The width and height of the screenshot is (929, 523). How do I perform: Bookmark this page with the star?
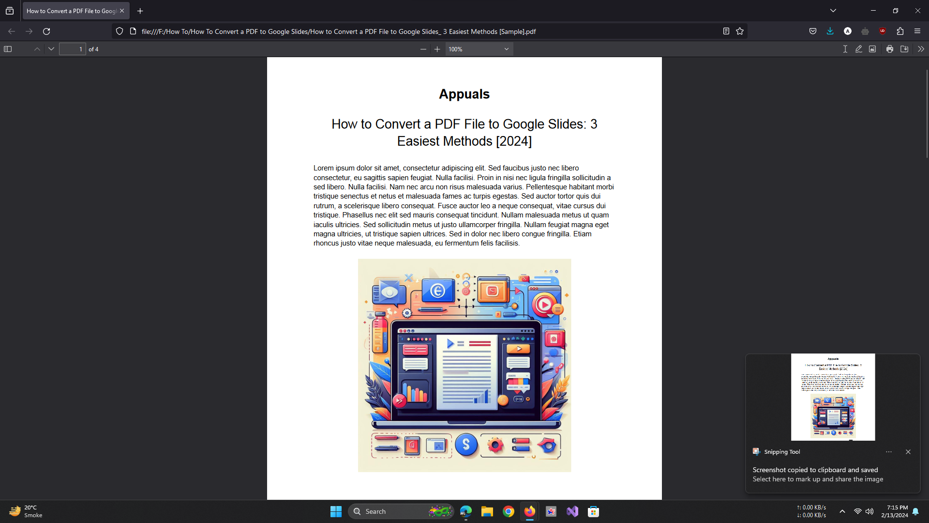(740, 31)
